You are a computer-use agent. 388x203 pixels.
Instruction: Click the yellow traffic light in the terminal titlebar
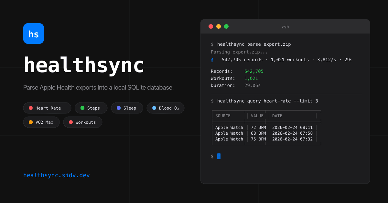(219, 26)
